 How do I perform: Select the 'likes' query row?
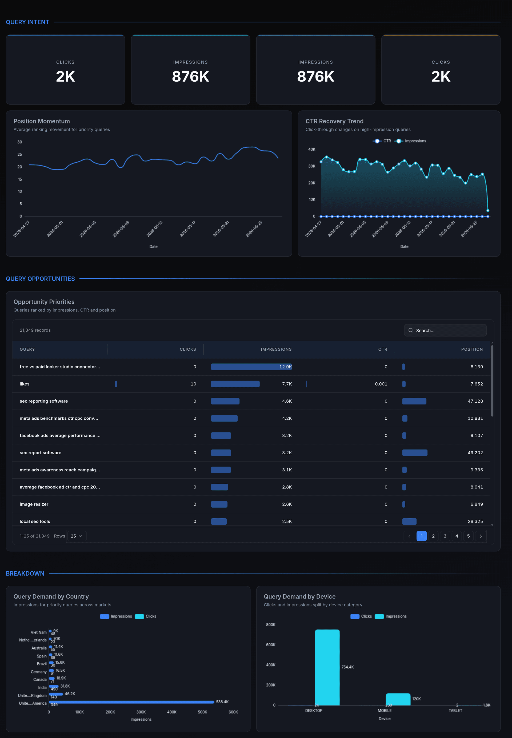coord(251,384)
